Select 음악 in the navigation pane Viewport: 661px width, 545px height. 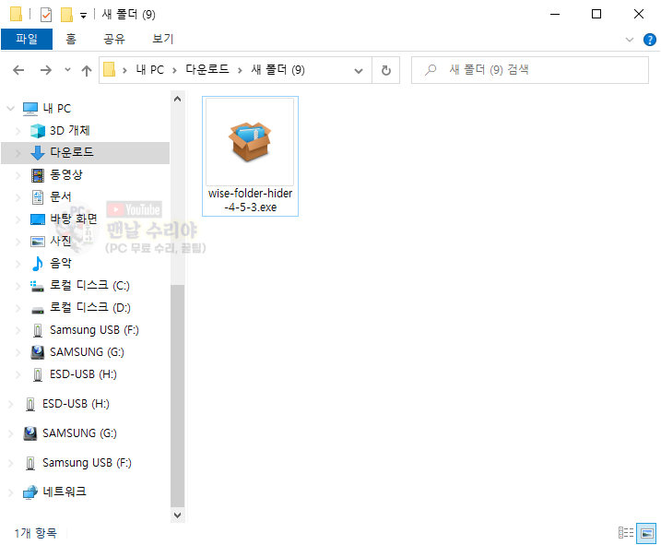click(61, 263)
